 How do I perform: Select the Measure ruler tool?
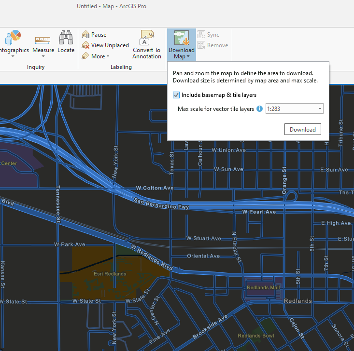tap(43, 40)
